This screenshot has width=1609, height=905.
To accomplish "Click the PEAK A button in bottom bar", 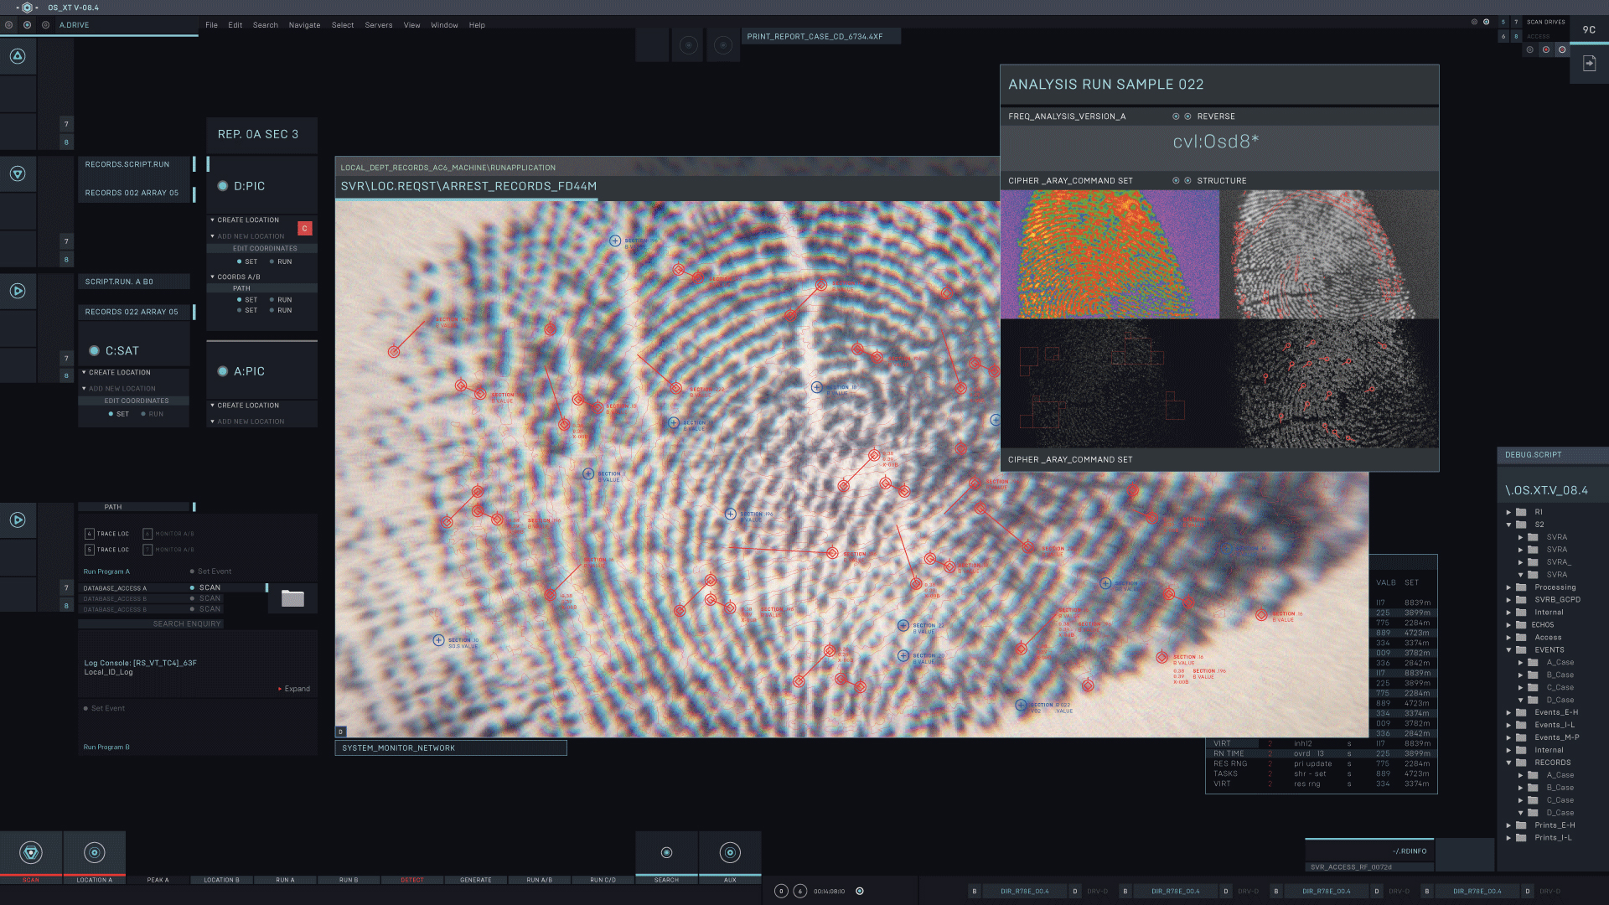I will 158,880.
